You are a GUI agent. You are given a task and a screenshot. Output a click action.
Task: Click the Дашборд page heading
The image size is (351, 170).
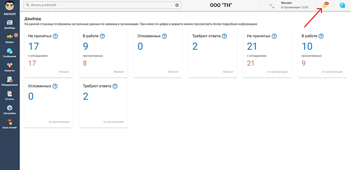(x=33, y=19)
